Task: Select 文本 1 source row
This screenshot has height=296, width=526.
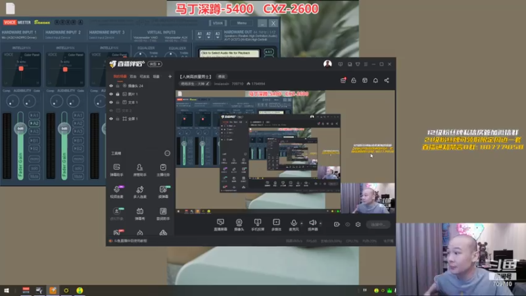Action: click(141, 102)
